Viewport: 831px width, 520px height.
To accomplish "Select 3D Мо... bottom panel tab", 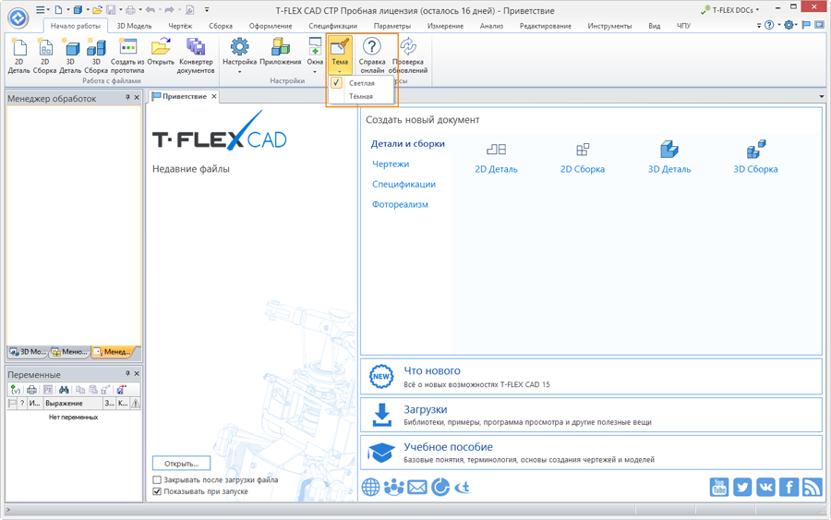I will point(28,351).
